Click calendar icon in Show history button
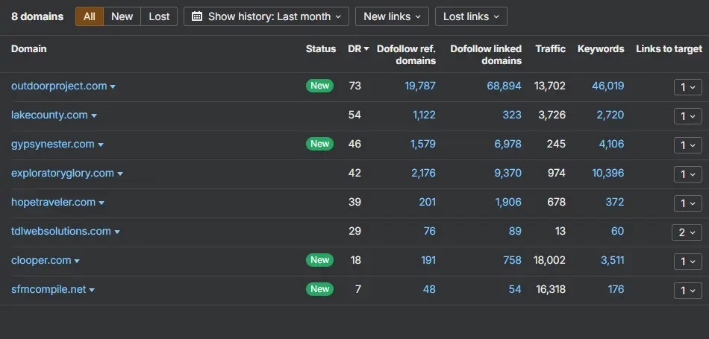Viewport: 709px width, 339px height. [197, 16]
